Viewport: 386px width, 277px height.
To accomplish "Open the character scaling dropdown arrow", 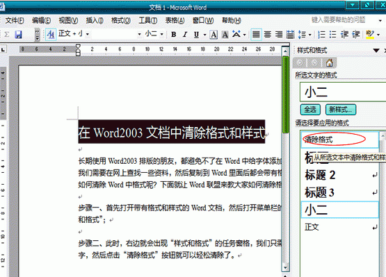I will pyautogui.click(x=244, y=35).
